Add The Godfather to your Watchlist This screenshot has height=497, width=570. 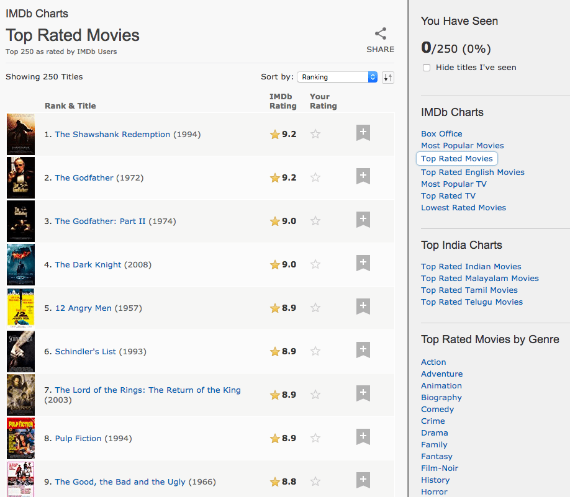tap(363, 176)
